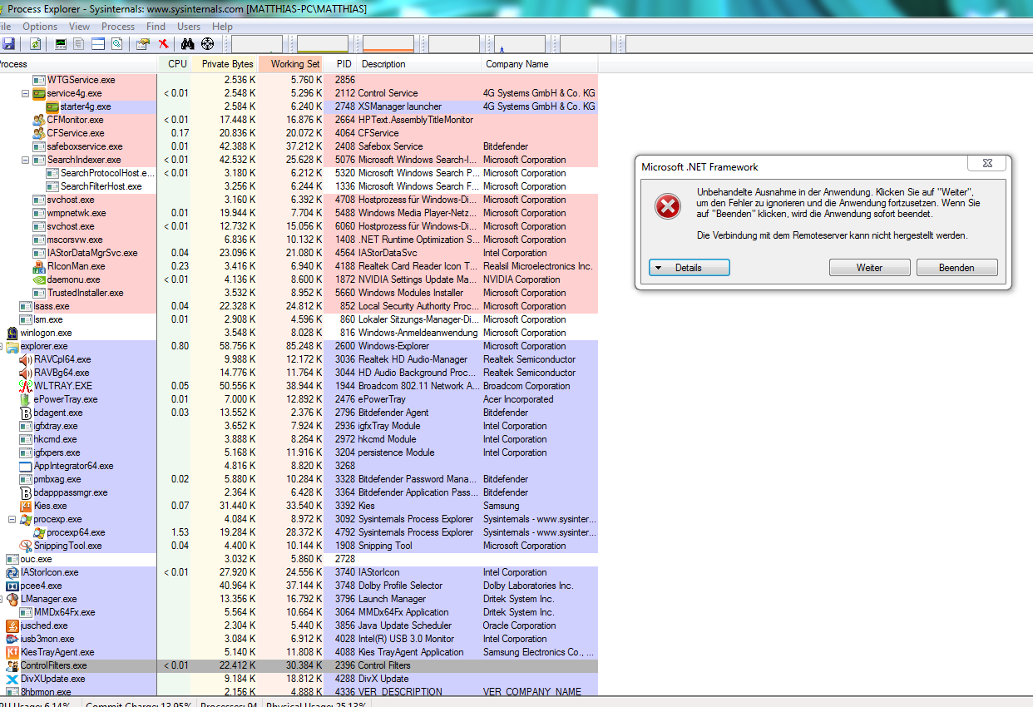Open the Process menu
Screen dimensions: 1033x707
[118, 27]
